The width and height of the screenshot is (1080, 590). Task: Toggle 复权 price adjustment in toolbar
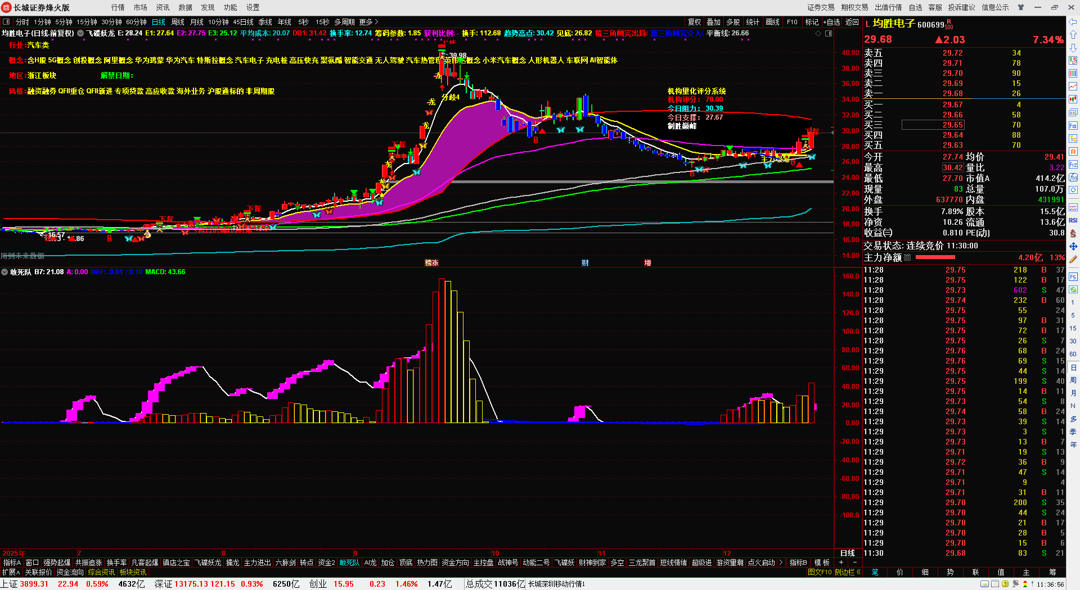click(x=695, y=22)
